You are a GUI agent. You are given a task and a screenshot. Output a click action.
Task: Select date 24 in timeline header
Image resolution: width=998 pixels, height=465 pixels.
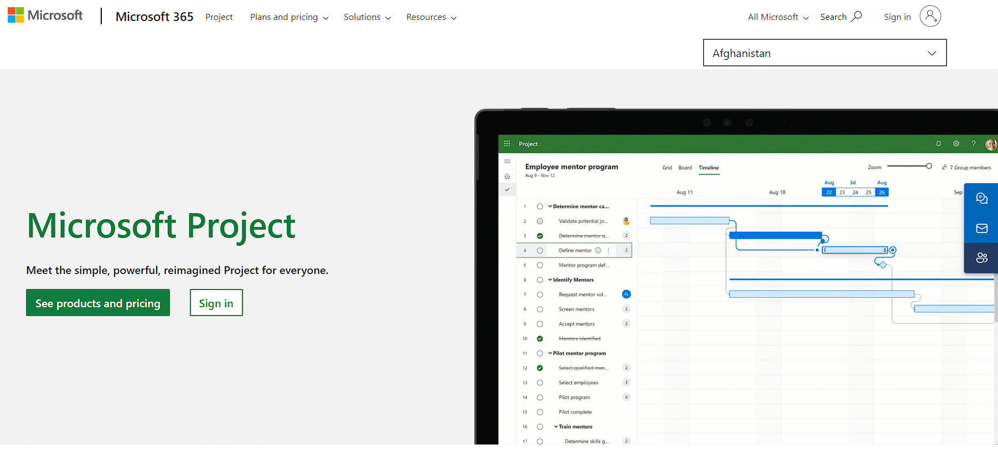855,192
